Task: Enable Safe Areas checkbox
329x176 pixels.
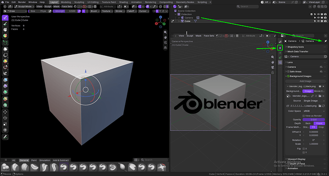Action: [288, 72]
